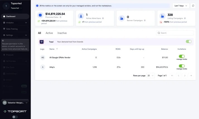Toggle the dark mode switch below the logo
Image resolution: width=199 pixels, height=119 pixels.
15,117
